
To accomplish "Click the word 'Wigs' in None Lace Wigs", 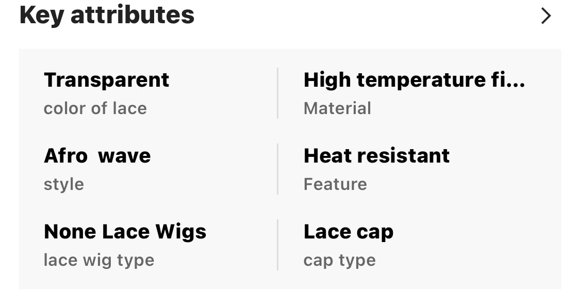I will 183,232.
